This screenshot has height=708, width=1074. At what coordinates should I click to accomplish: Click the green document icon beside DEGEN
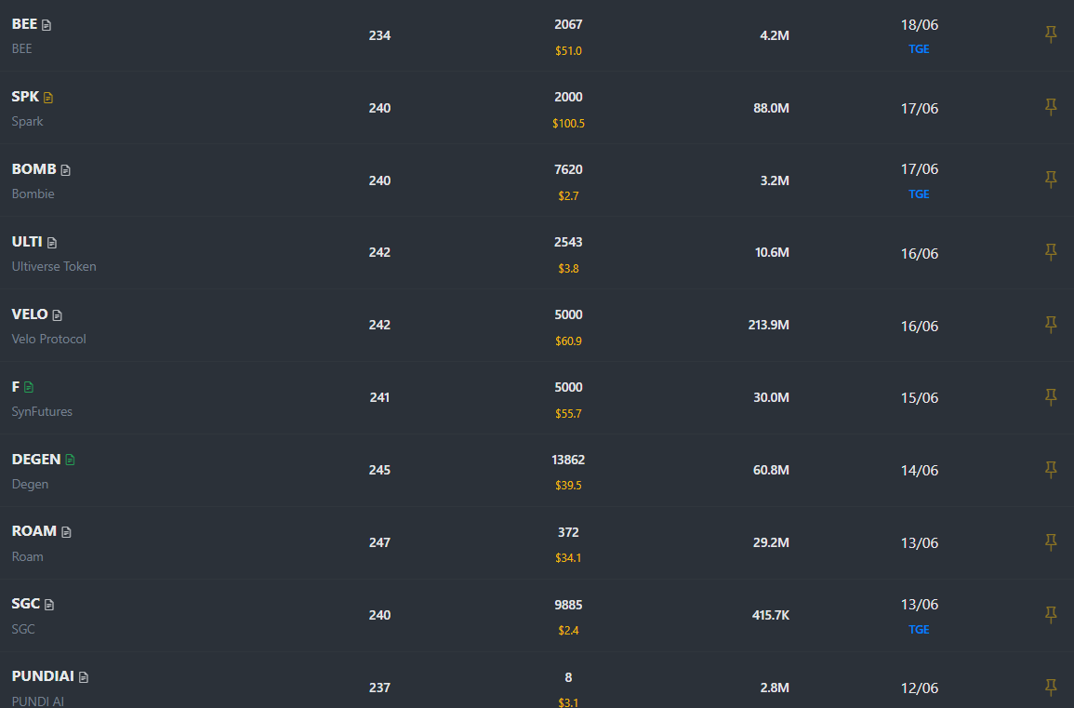[70, 460]
